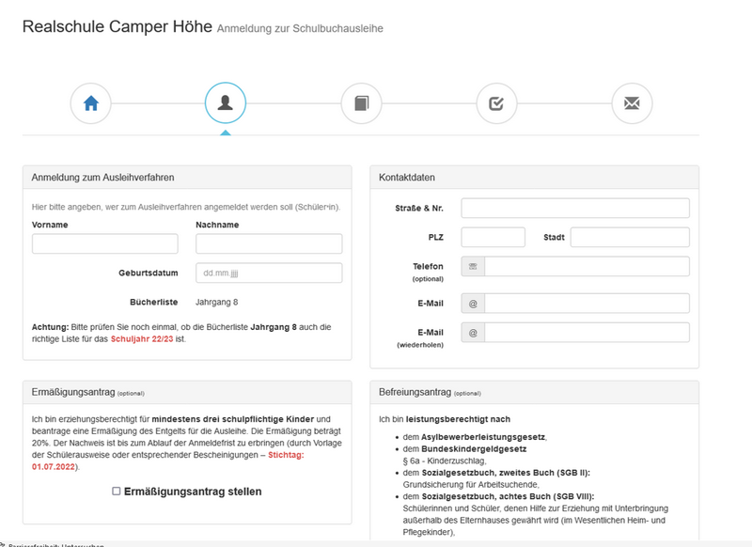Click the E-Mail wiederholen input field

(x=587, y=333)
